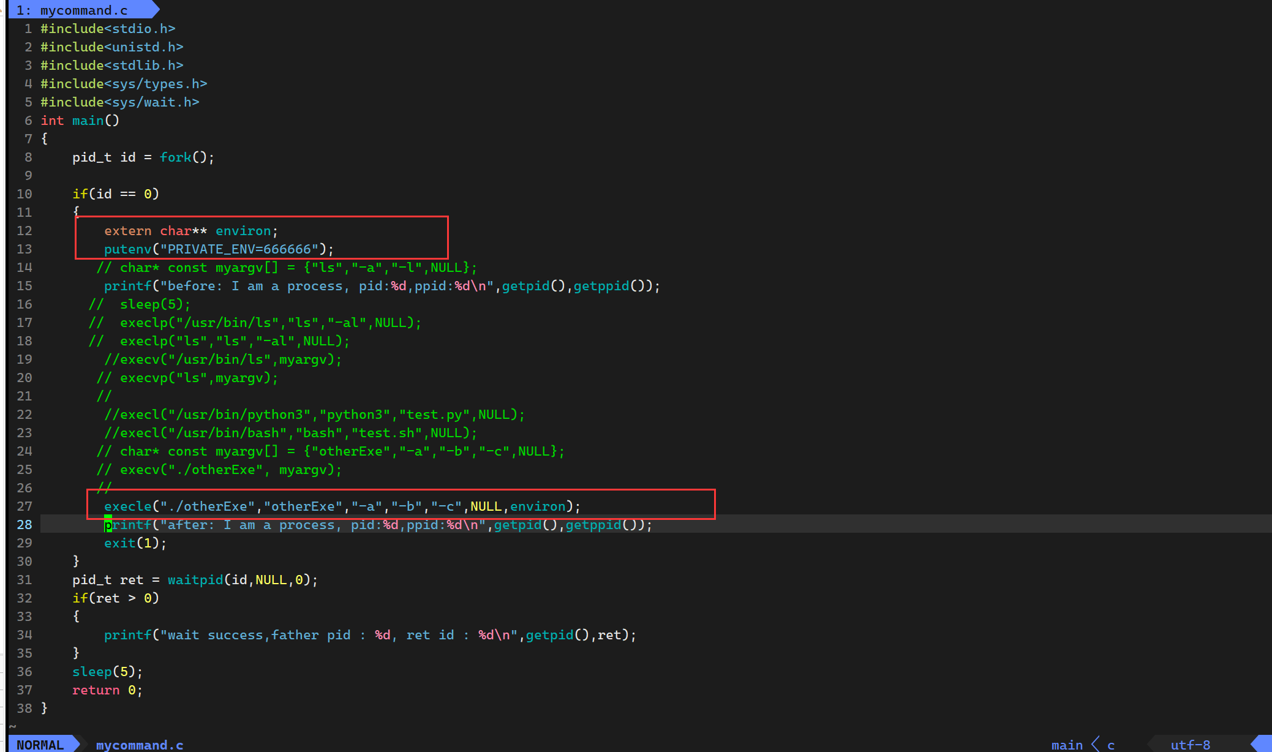Image resolution: width=1272 pixels, height=752 pixels.
Task: Click the execle otherExe call
Action: 342,506
